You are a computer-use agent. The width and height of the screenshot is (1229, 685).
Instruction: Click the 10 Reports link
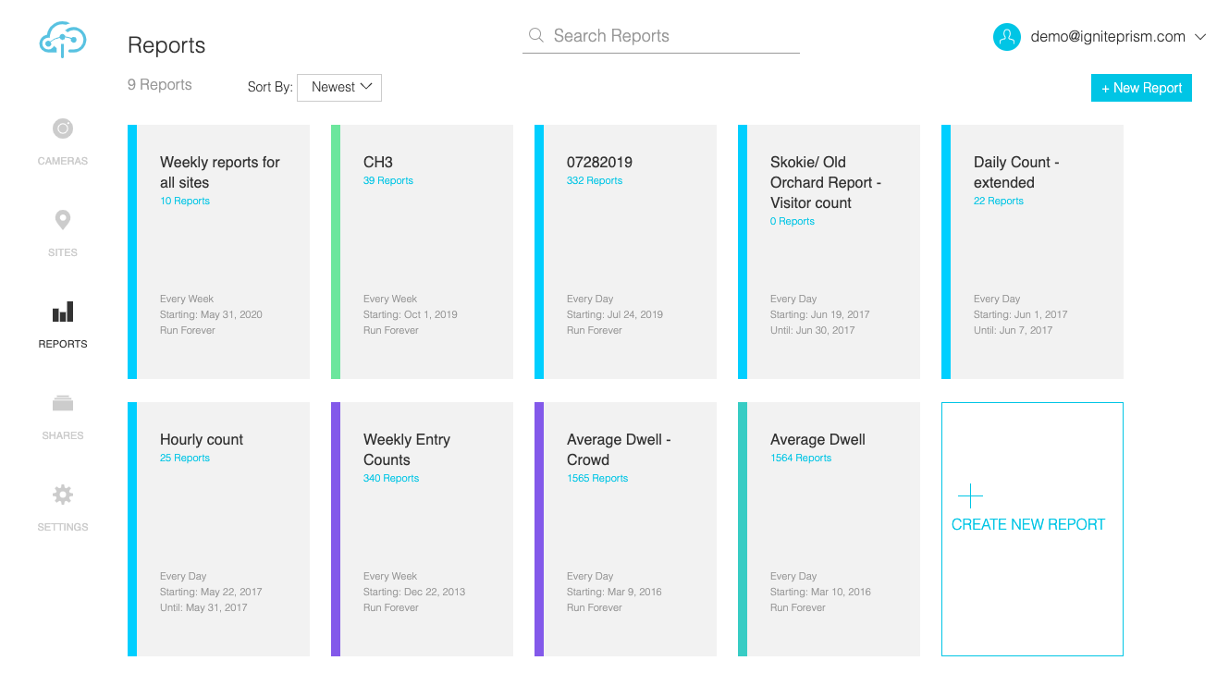185,201
